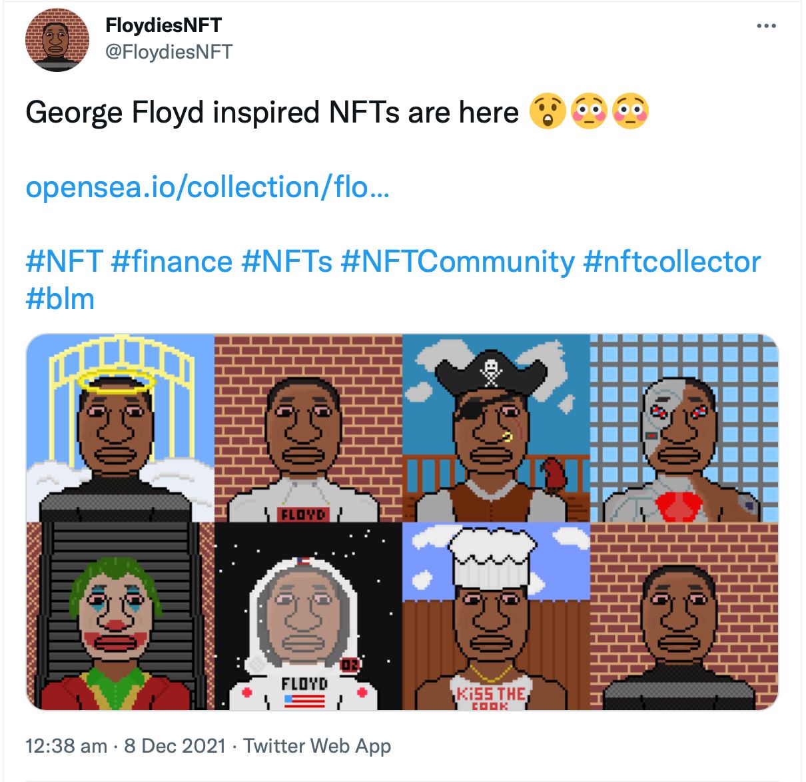This screenshot has width=806, height=782.
Task: Click the @FloydiesNFT handle
Action: tap(169, 52)
